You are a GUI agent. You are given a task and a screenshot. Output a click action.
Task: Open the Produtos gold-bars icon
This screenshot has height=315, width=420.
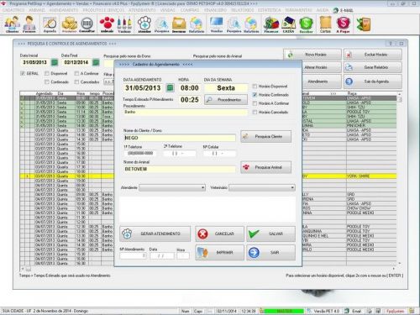tap(69, 24)
